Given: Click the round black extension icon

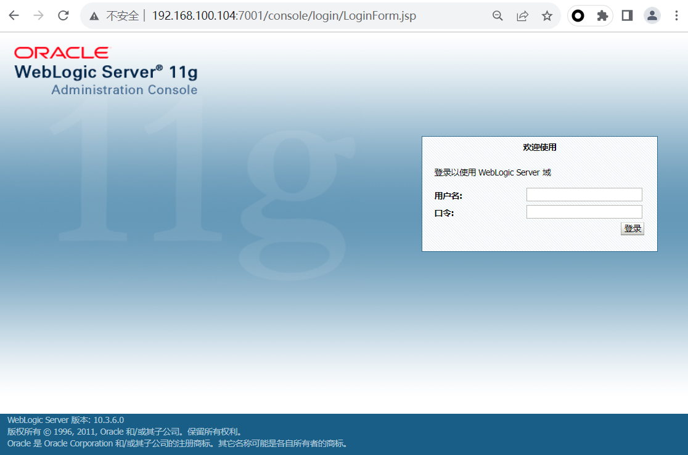Looking at the screenshot, I should coord(578,16).
